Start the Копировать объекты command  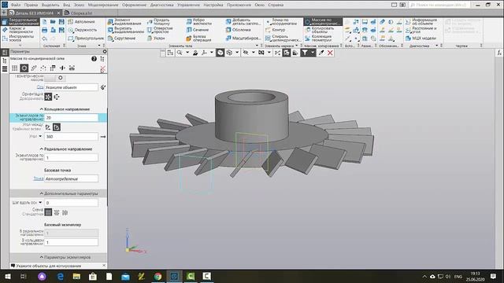coord(320,30)
